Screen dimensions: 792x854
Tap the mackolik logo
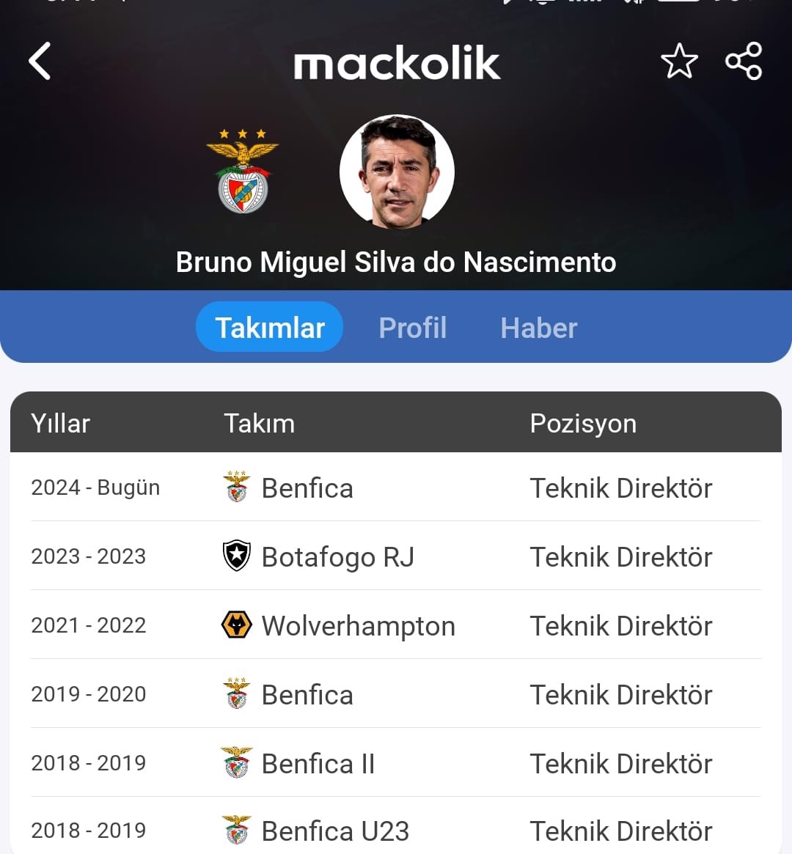click(x=397, y=64)
